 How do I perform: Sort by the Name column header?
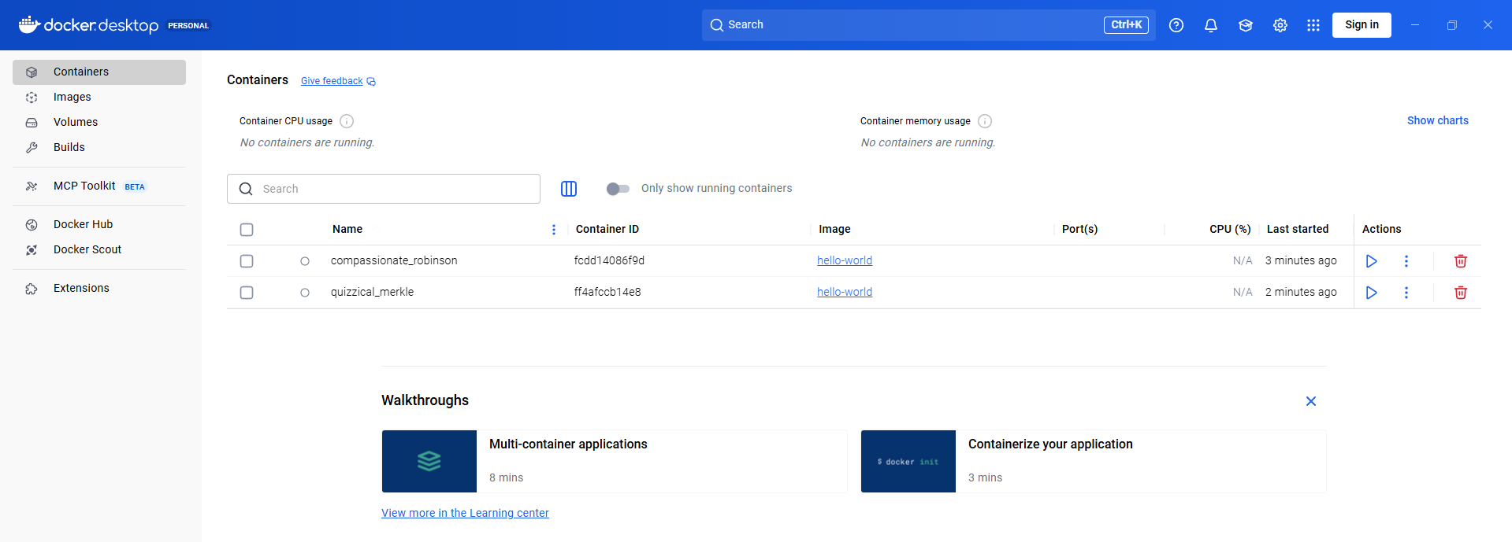click(347, 229)
